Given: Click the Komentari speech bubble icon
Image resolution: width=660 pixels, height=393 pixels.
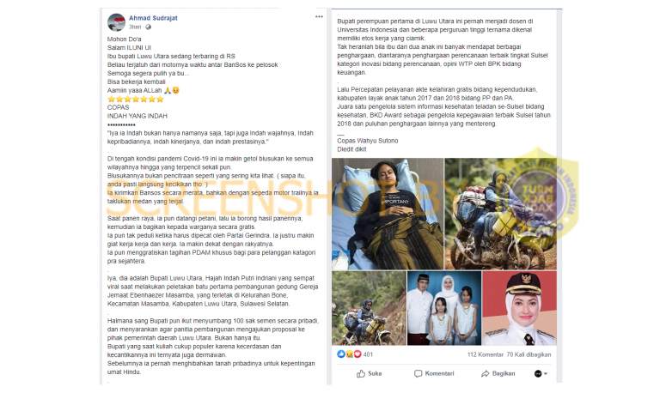Looking at the screenshot, I should point(418,373).
